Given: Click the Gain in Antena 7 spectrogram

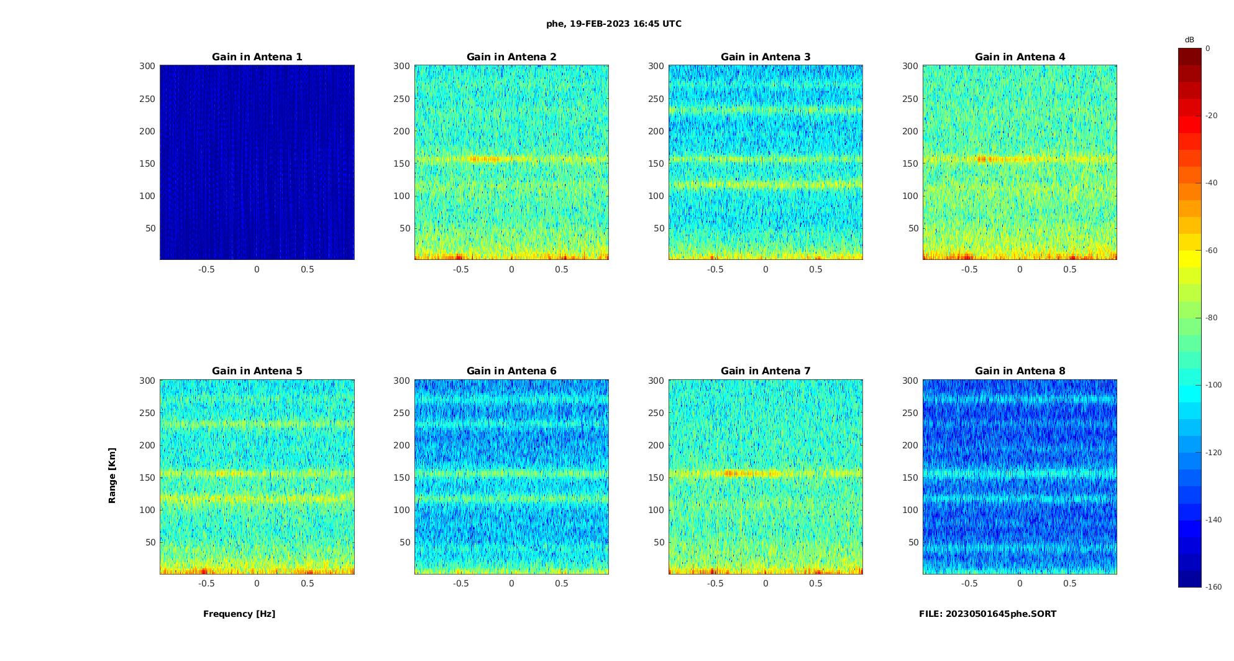Looking at the screenshot, I should coord(766,476).
